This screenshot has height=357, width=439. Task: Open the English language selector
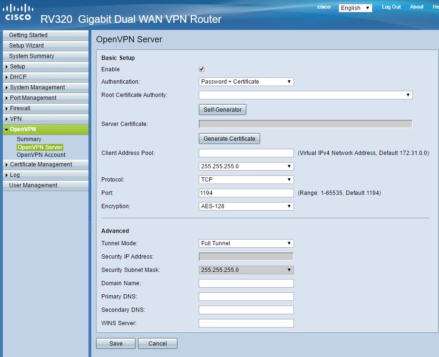point(355,8)
